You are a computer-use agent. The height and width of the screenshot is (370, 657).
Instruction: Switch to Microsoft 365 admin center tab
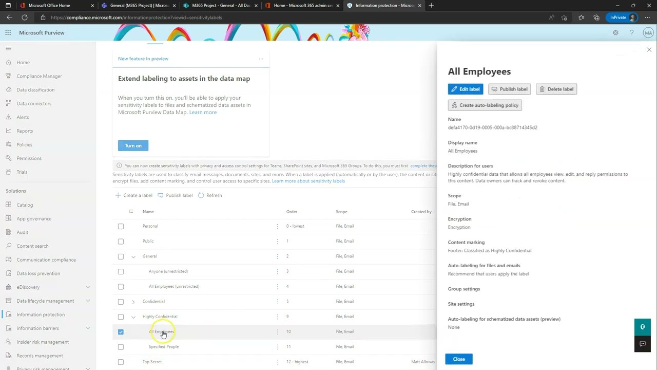[303, 5]
